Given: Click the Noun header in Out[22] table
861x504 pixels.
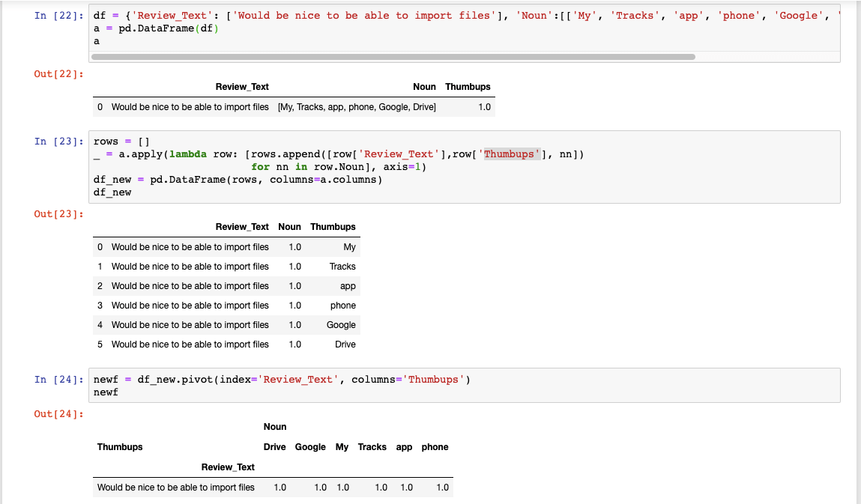Looking at the screenshot, I should click(424, 87).
